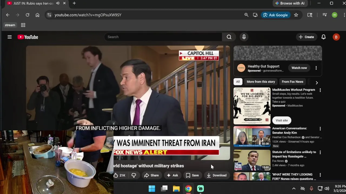Screen dimensions: 346x194
Task: Open Statute of limitations video title
Action: tap(294, 154)
